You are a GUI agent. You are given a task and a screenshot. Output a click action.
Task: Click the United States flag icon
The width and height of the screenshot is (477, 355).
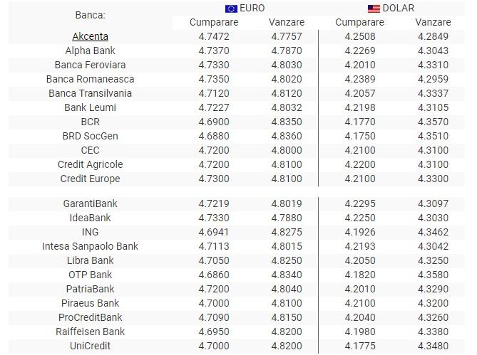tap(374, 9)
